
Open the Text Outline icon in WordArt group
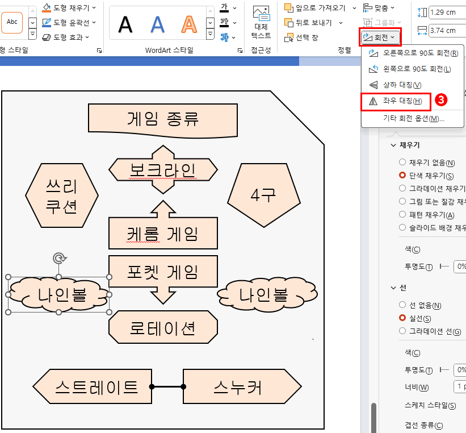click(224, 23)
